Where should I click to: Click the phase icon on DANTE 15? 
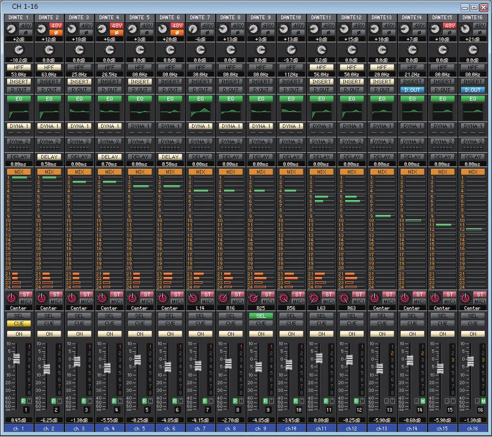point(450,32)
